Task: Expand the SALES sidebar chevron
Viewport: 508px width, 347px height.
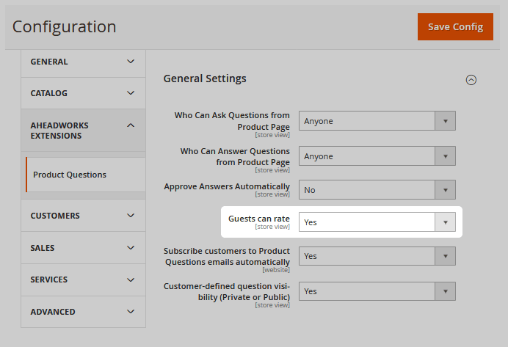Action: [131, 248]
